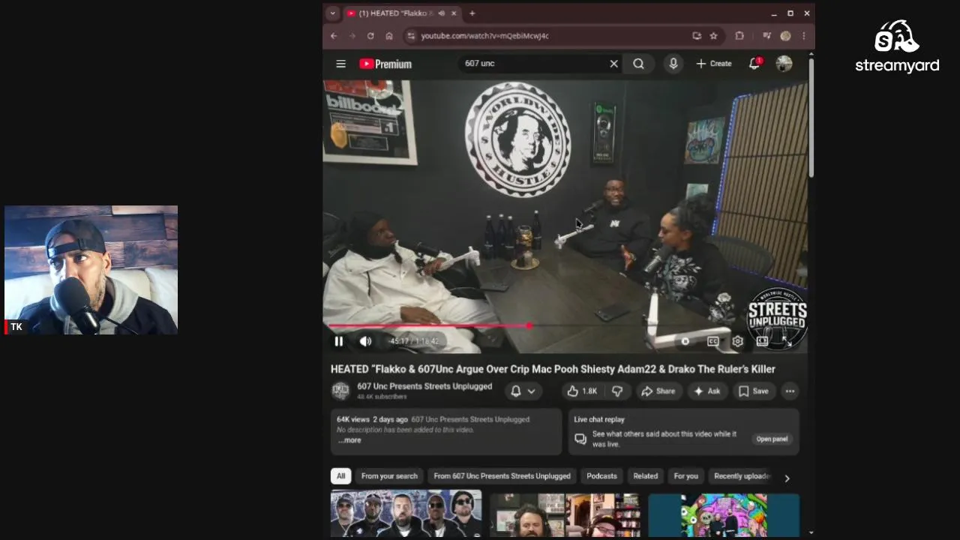Clear the search box with the X
The height and width of the screenshot is (540, 960).
click(x=613, y=64)
